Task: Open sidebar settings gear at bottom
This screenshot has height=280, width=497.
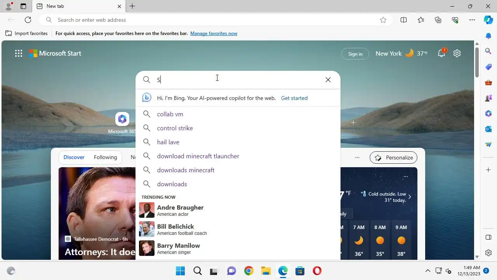Action: 488,253
